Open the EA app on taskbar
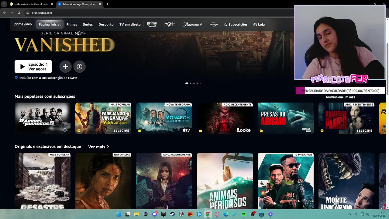This screenshot has height=219, width=389. (190, 214)
